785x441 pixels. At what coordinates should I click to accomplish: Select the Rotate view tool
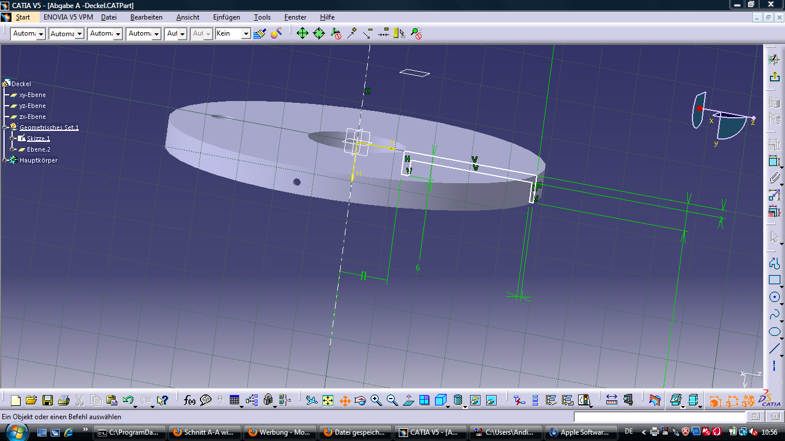[360, 400]
